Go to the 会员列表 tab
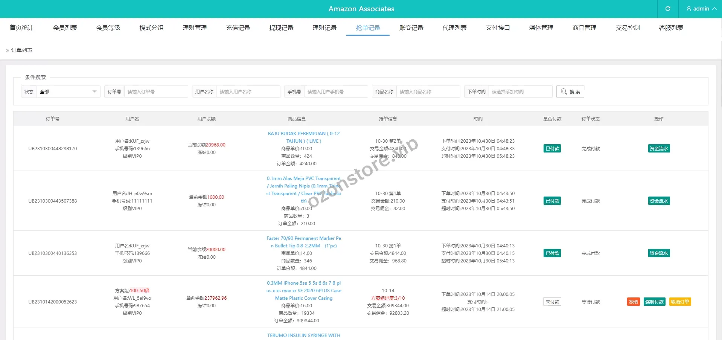The width and height of the screenshot is (722, 340). click(65, 28)
